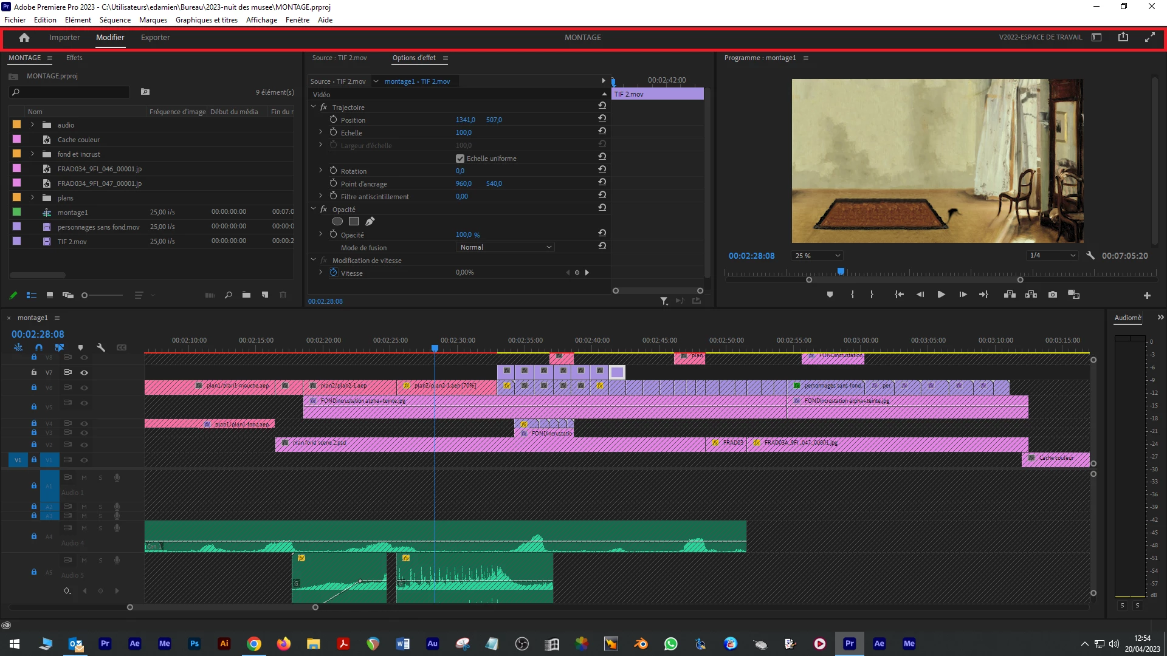
Task: Select the opacity pen mask tool
Action: (370, 222)
